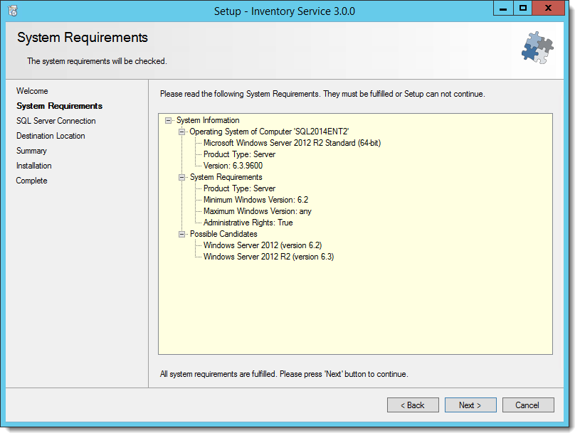Collapse the Possible Candidates tree node
Screen dimensions: 580x438
click(x=181, y=235)
